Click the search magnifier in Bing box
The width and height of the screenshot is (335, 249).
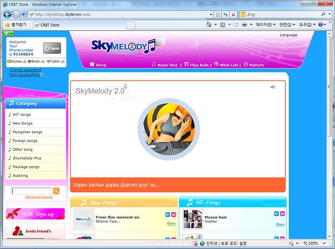tap(323, 14)
